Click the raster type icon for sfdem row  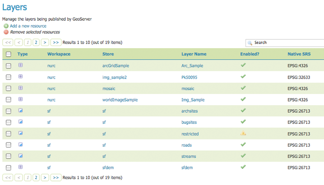(20, 167)
